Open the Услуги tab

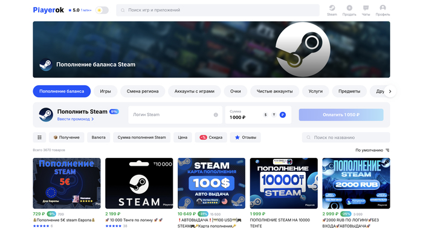(x=315, y=91)
